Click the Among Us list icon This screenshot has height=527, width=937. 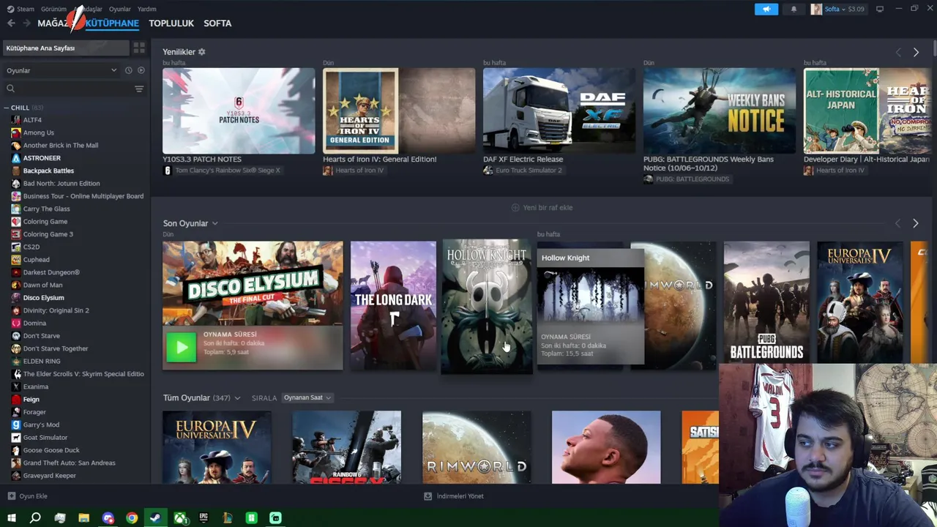tap(16, 132)
